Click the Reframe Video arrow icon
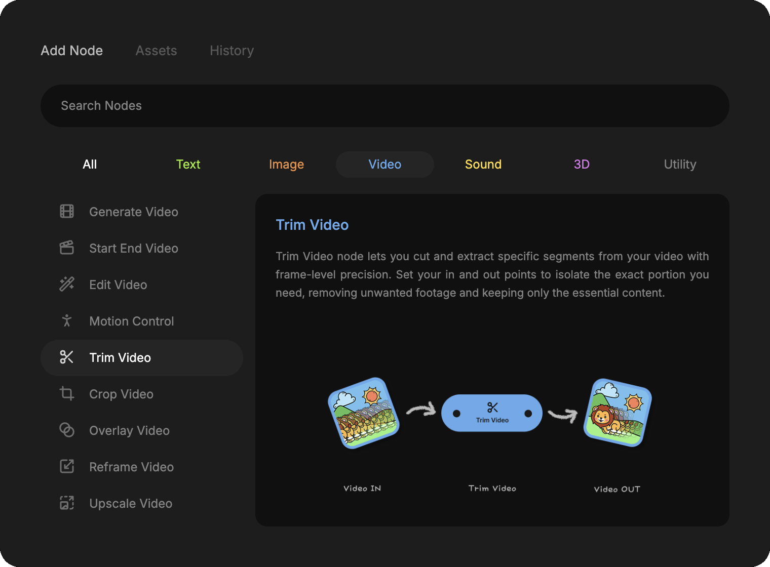770x567 pixels. coord(67,467)
